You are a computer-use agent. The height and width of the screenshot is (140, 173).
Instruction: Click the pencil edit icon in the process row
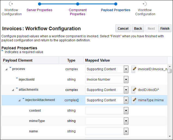point(133,69)
